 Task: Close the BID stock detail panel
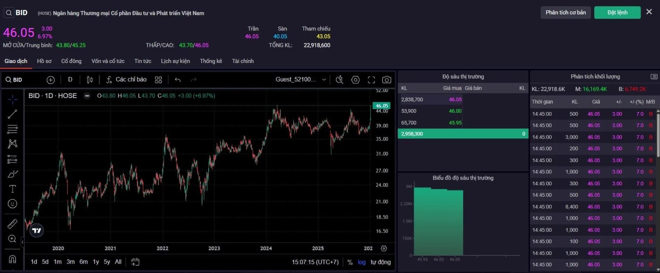tap(649, 12)
